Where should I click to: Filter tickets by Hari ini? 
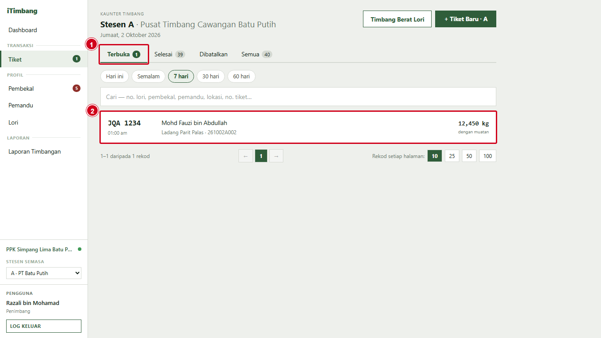pyautogui.click(x=114, y=76)
